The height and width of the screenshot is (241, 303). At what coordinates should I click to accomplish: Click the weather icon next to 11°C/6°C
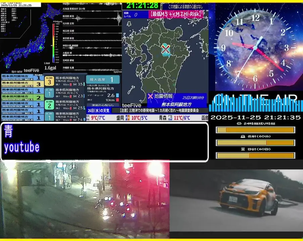(x=170, y=117)
